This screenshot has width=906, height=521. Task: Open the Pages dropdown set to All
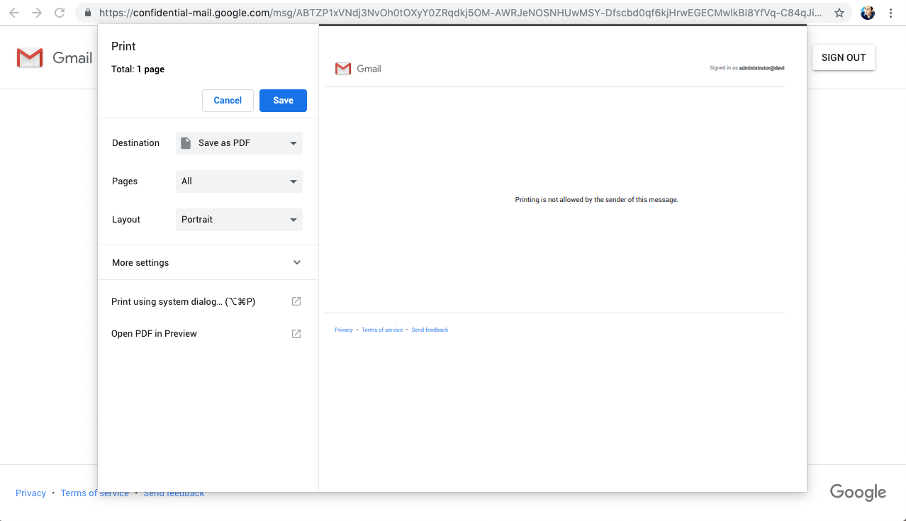[239, 181]
